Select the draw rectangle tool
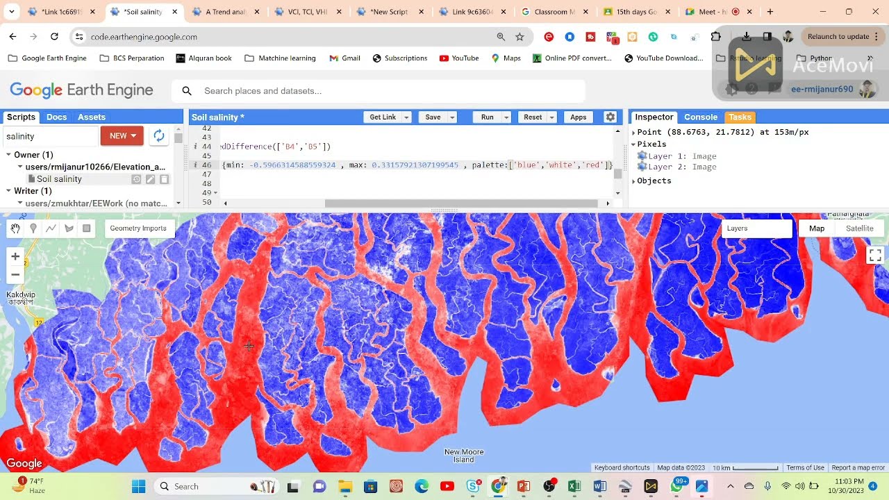The height and width of the screenshot is (500, 889). [87, 228]
